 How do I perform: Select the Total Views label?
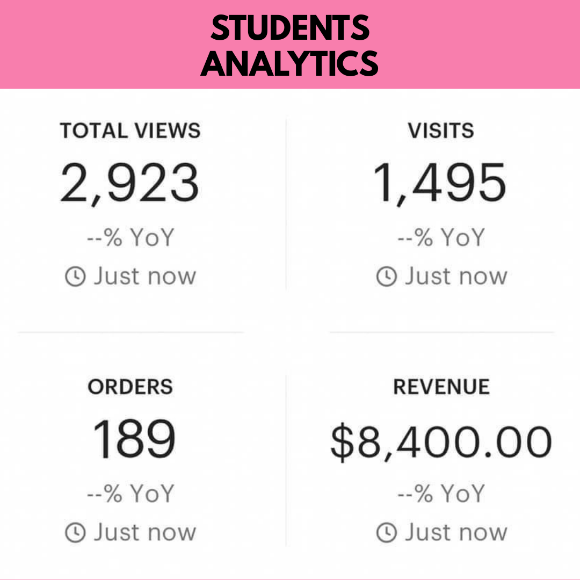[130, 131]
